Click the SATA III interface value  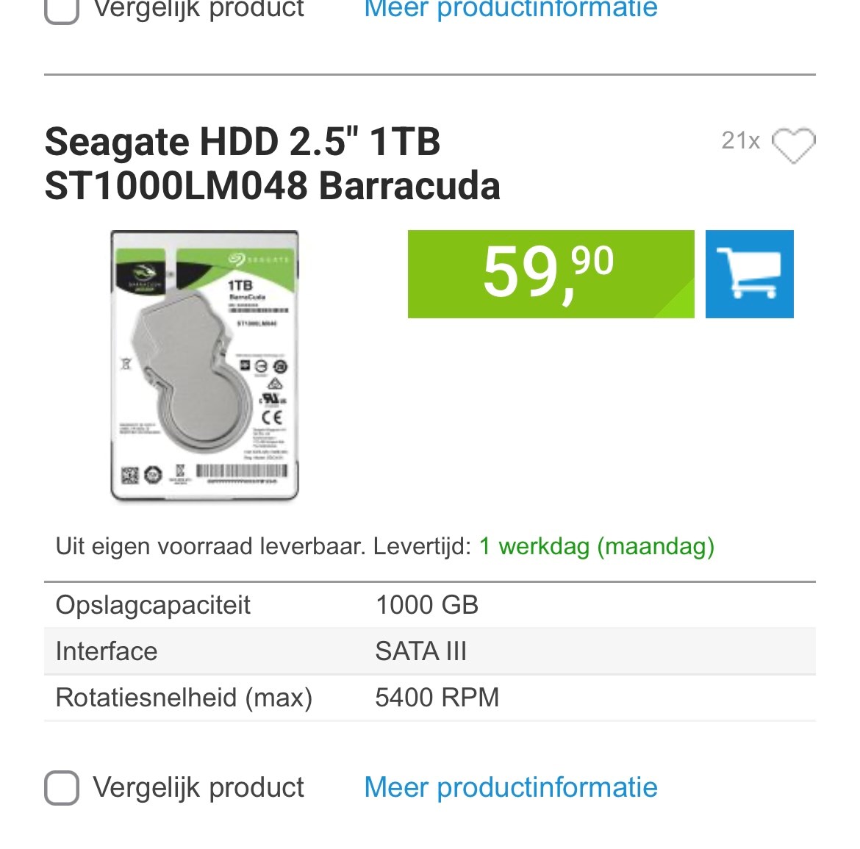click(x=420, y=651)
